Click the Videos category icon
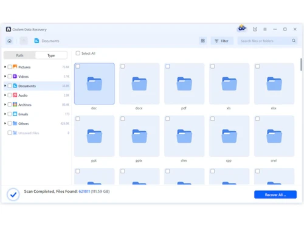Viewport: 304px width, 228px height. [15, 77]
